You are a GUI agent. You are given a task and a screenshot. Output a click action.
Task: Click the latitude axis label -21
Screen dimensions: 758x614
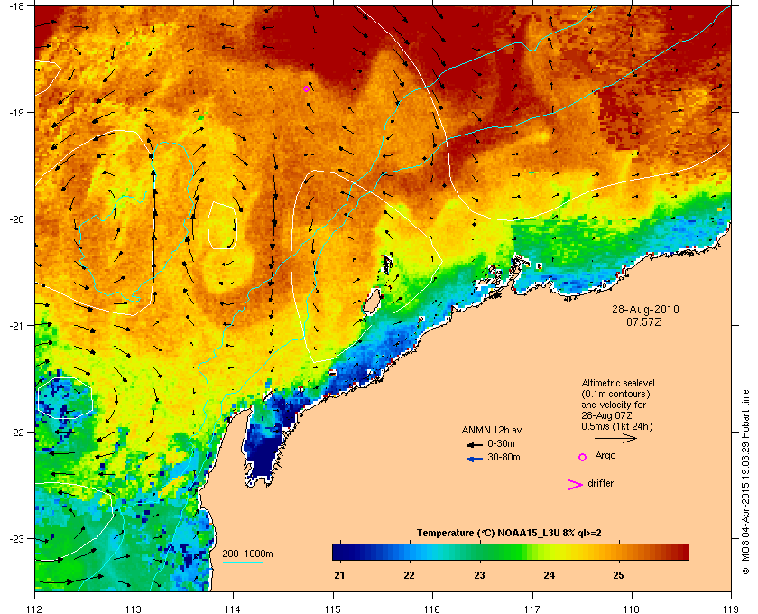coord(16,325)
